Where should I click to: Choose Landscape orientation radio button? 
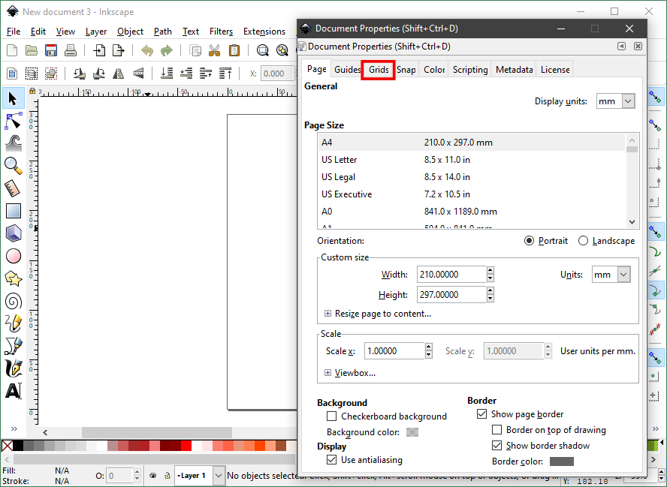click(x=584, y=241)
